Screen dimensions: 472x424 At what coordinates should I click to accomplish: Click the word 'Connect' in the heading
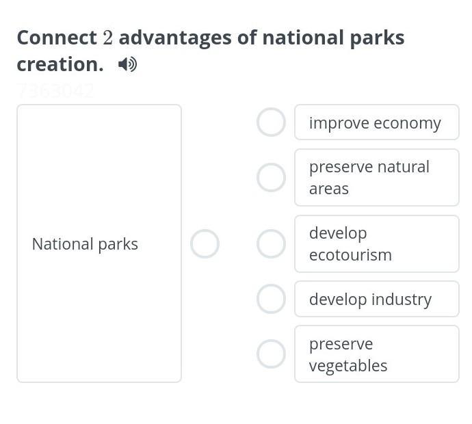(57, 38)
